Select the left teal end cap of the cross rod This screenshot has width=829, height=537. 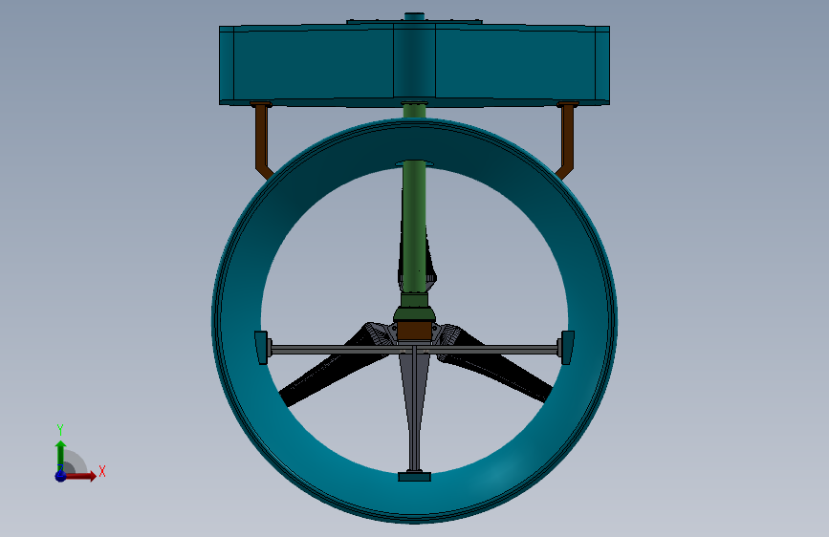point(261,347)
